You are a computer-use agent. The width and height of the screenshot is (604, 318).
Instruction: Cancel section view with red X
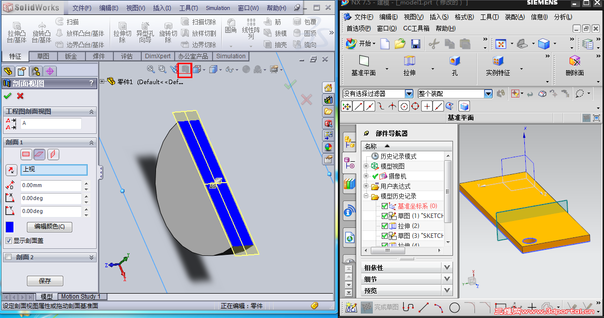[20, 96]
